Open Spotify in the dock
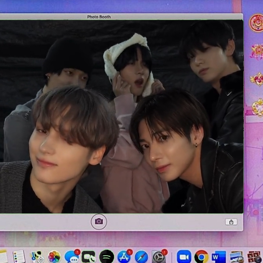 [x=107, y=256]
